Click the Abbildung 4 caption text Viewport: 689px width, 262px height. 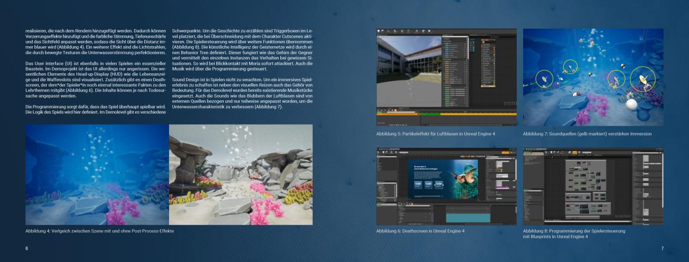point(100,231)
